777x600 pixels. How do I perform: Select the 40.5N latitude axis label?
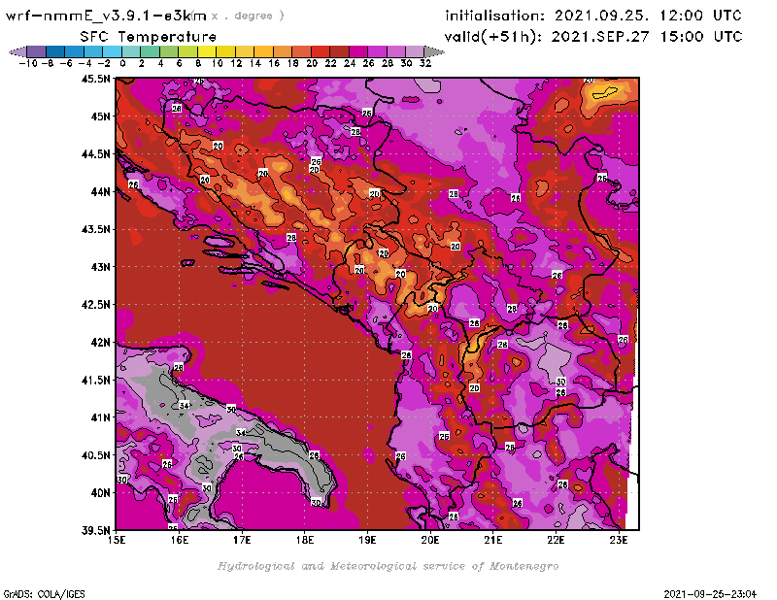tap(95, 455)
